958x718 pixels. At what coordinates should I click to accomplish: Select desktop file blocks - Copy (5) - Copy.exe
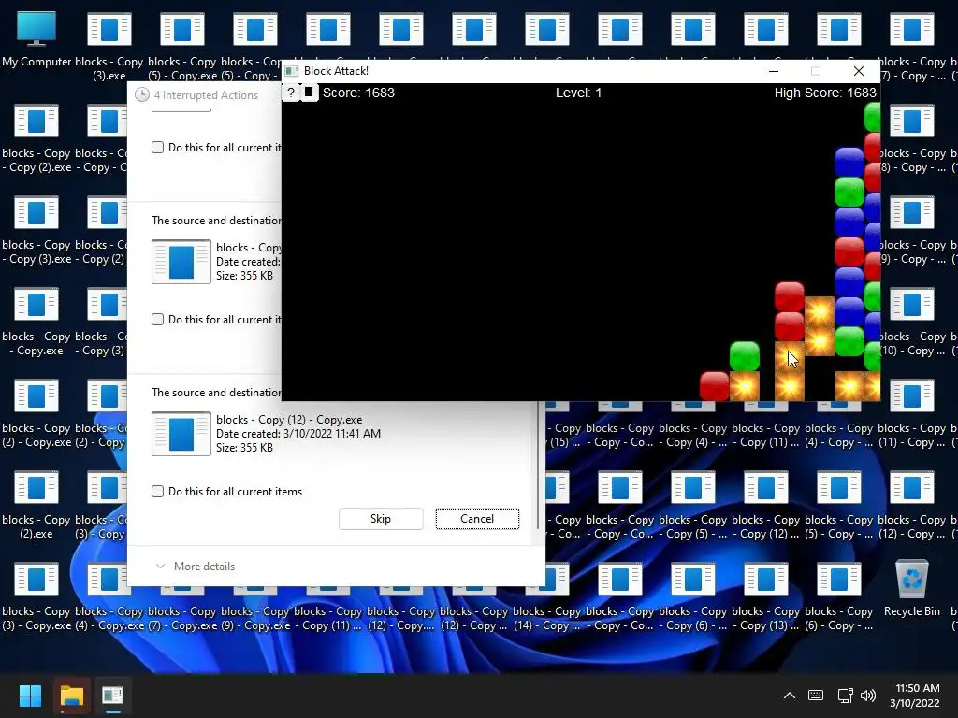(x=182, y=47)
